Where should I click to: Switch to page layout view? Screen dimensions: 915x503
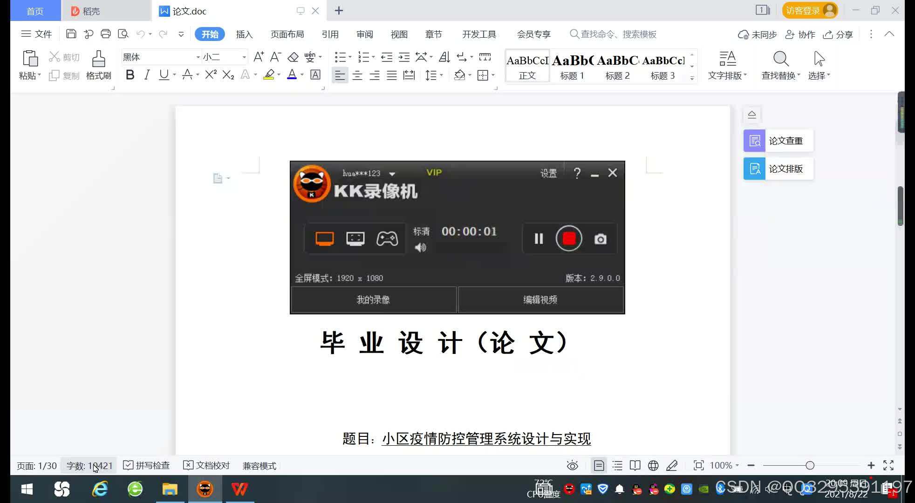(599, 465)
